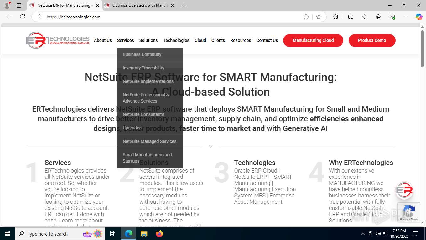This screenshot has width=426, height=240.
Task: Open the browser profile avatar icon
Action: pyautogui.click(x=7, y=5)
